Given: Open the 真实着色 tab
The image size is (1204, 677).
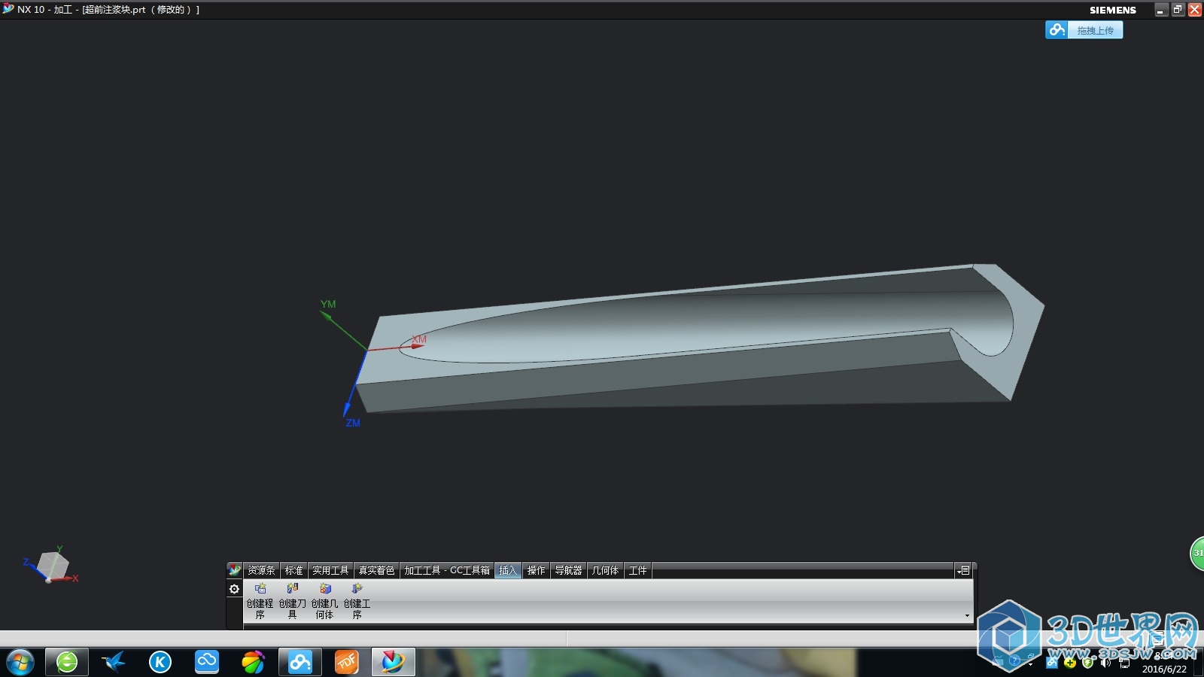Looking at the screenshot, I should pos(376,571).
